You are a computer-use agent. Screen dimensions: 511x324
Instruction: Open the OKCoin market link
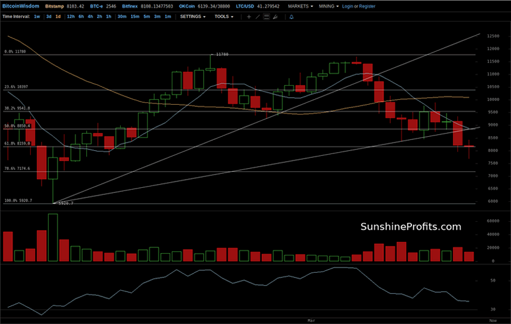187,6
